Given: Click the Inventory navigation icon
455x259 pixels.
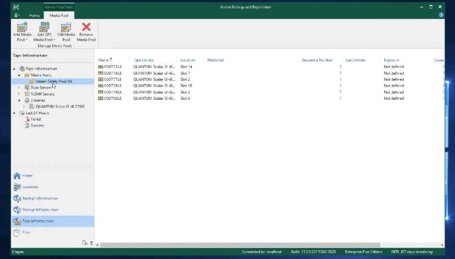Looking at the screenshot, I should [17, 187].
